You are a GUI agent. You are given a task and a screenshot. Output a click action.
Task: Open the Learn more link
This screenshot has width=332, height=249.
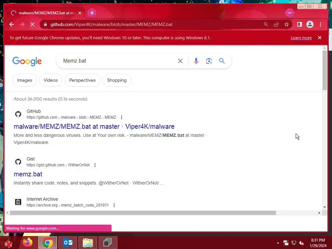301,38
